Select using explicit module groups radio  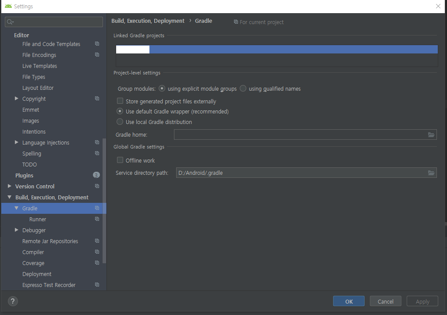click(x=162, y=88)
